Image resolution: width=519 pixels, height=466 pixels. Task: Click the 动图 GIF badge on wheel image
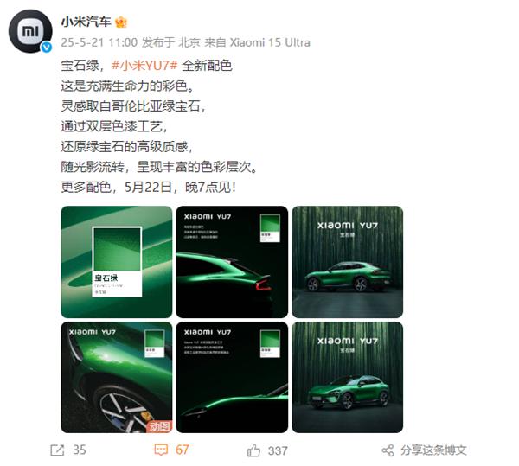[159, 426]
